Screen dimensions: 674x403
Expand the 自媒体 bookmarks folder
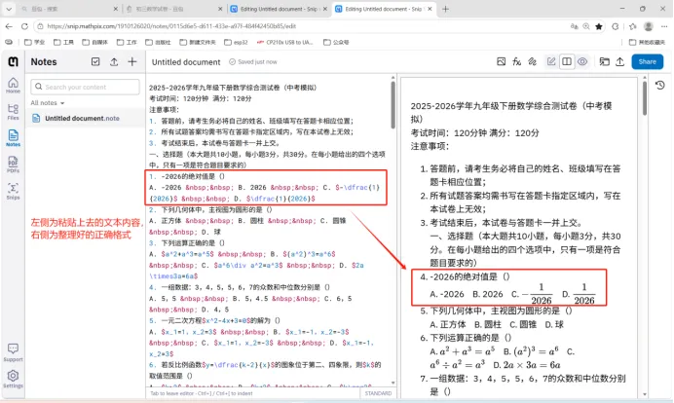tap(95, 42)
